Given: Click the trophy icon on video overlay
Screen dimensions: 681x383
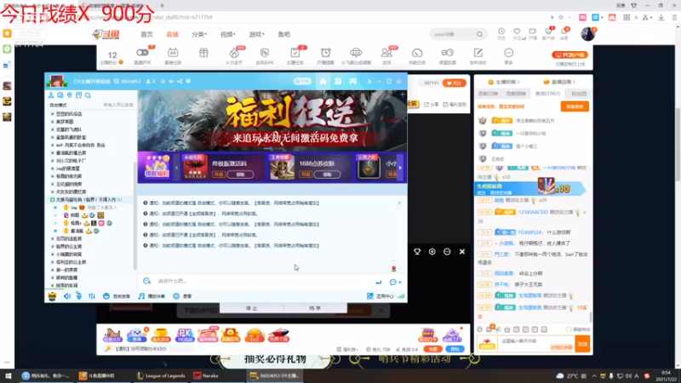Looking at the screenshot, I should [417, 251].
